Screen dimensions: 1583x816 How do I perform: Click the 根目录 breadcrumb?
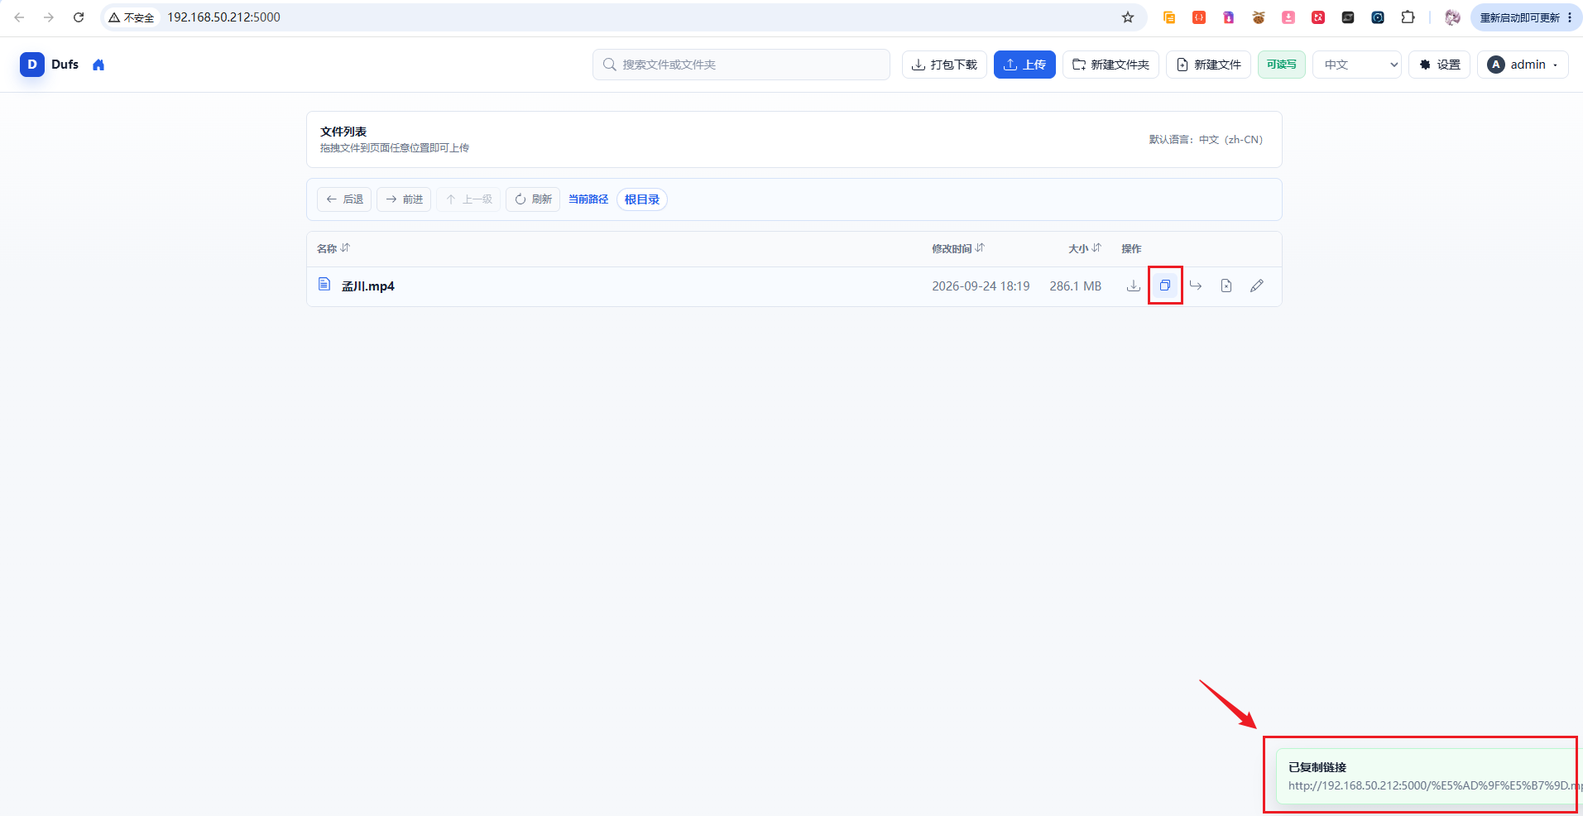click(642, 199)
